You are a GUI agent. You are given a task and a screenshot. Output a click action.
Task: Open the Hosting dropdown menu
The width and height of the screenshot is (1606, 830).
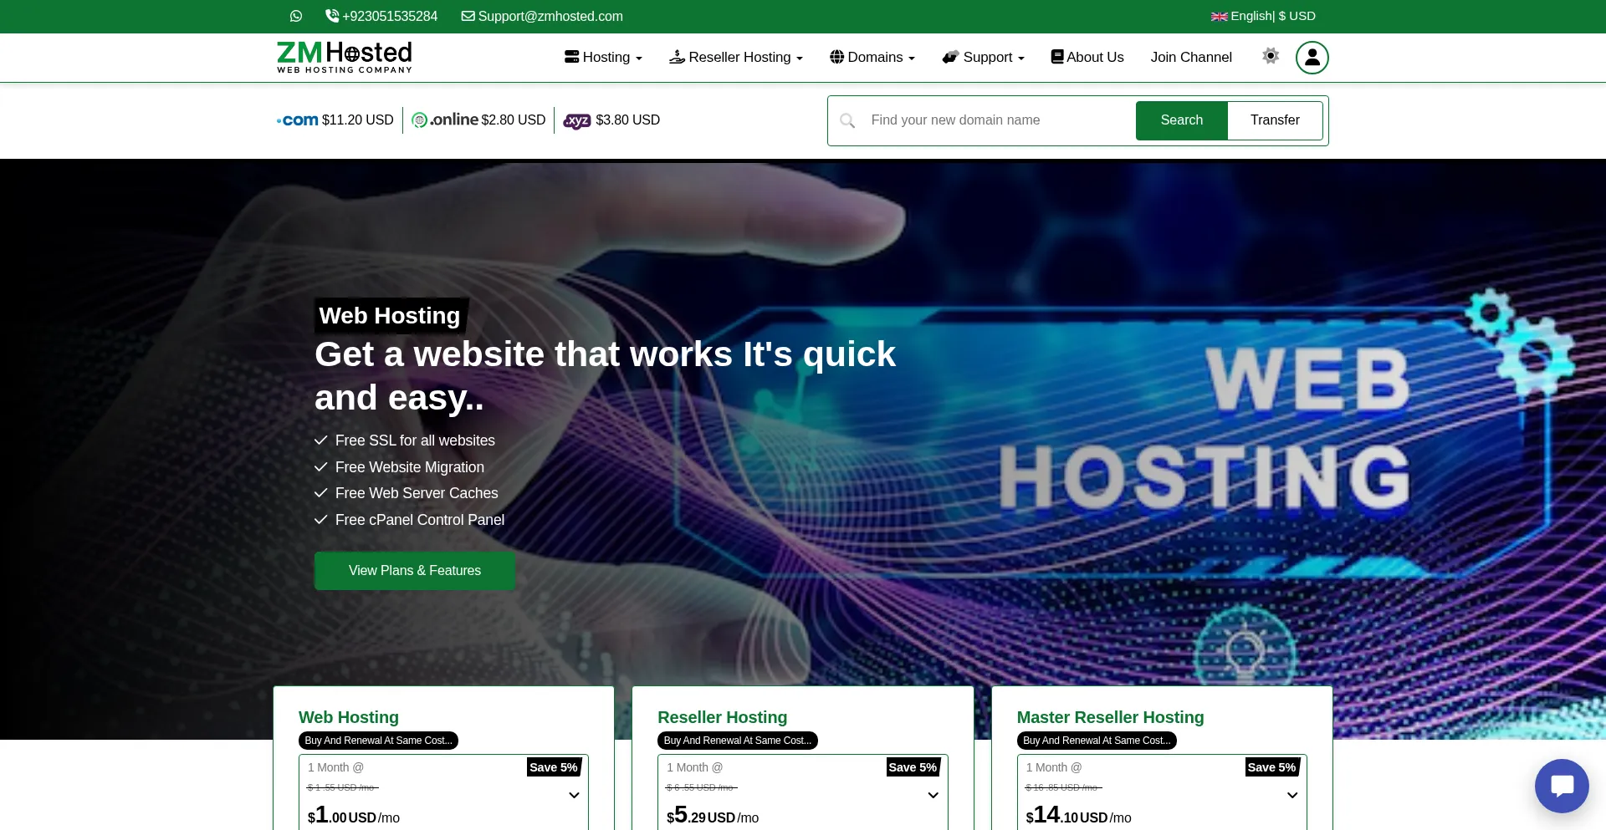602,57
